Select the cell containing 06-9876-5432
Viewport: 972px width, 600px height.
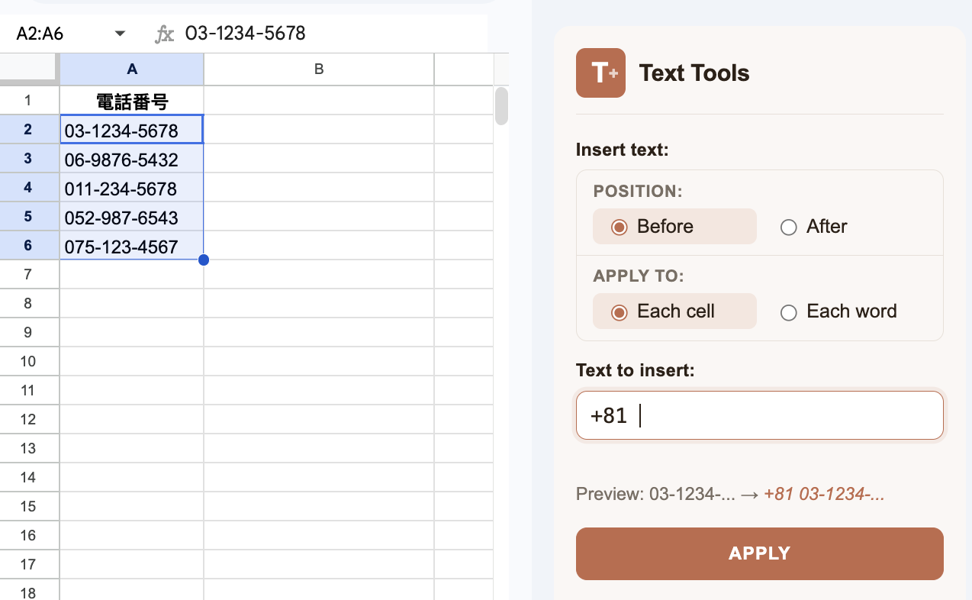131,160
